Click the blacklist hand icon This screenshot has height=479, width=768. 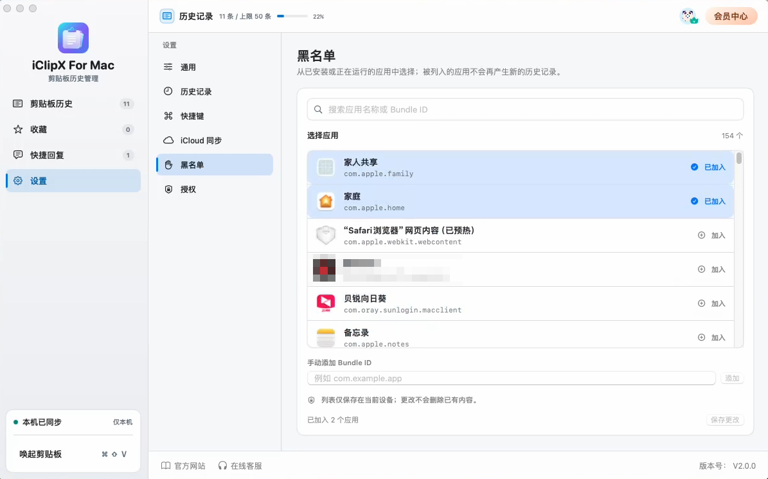pos(168,165)
